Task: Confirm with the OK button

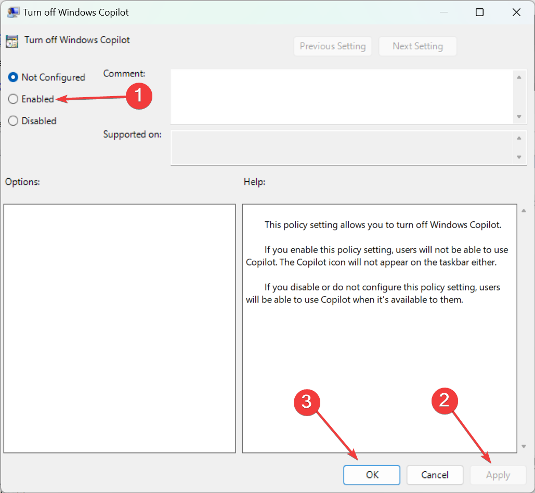Action: (x=372, y=475)
